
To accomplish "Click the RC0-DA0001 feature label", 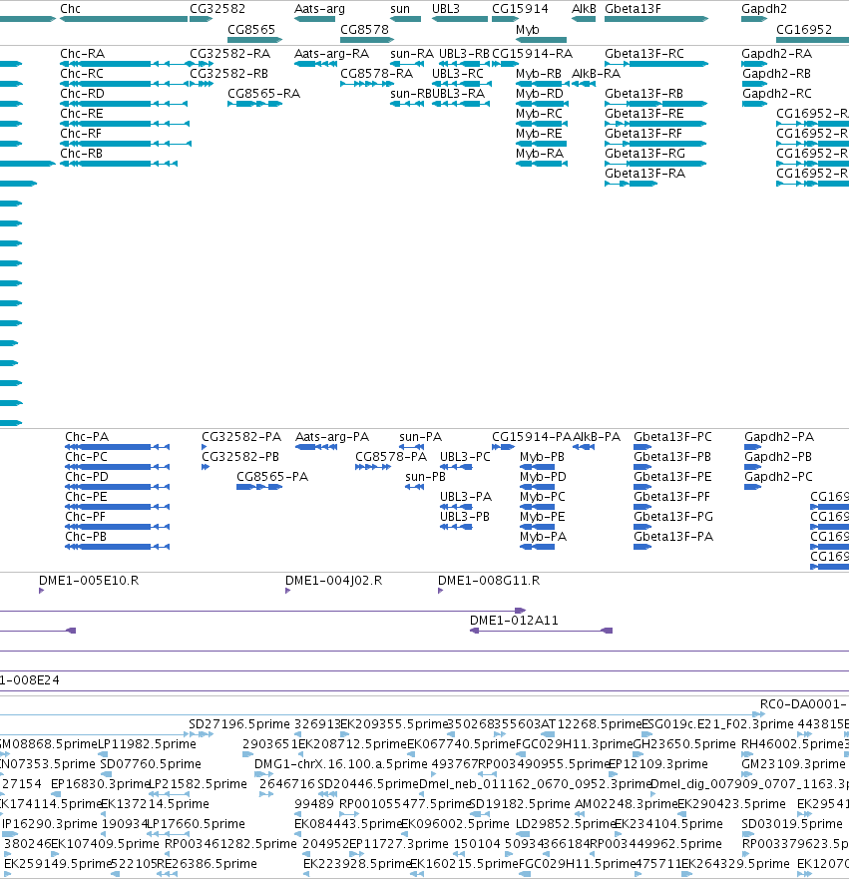I will (x=803, y=704).
